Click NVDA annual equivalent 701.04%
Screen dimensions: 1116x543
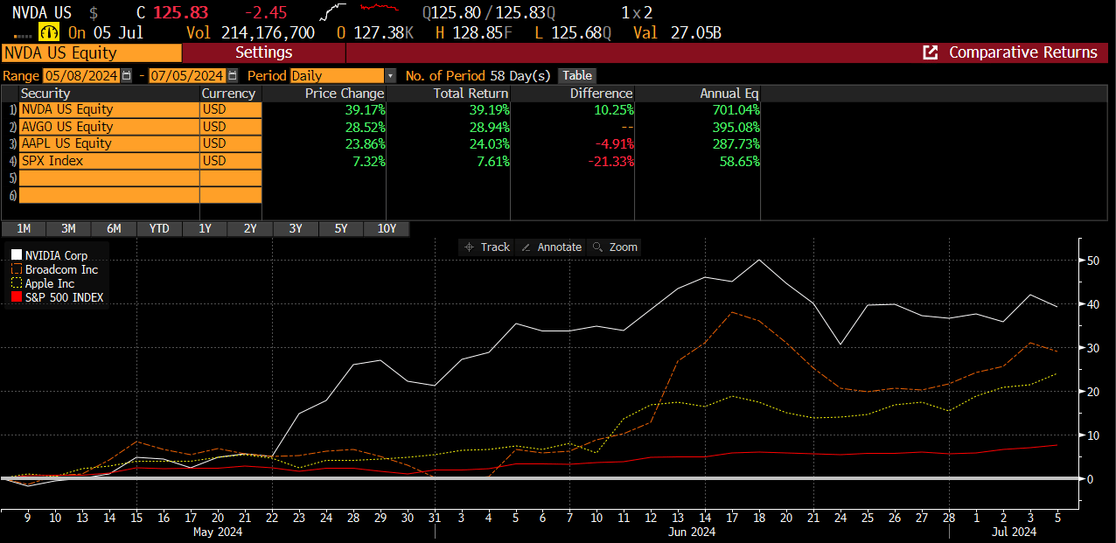click(x=736, y=109)
